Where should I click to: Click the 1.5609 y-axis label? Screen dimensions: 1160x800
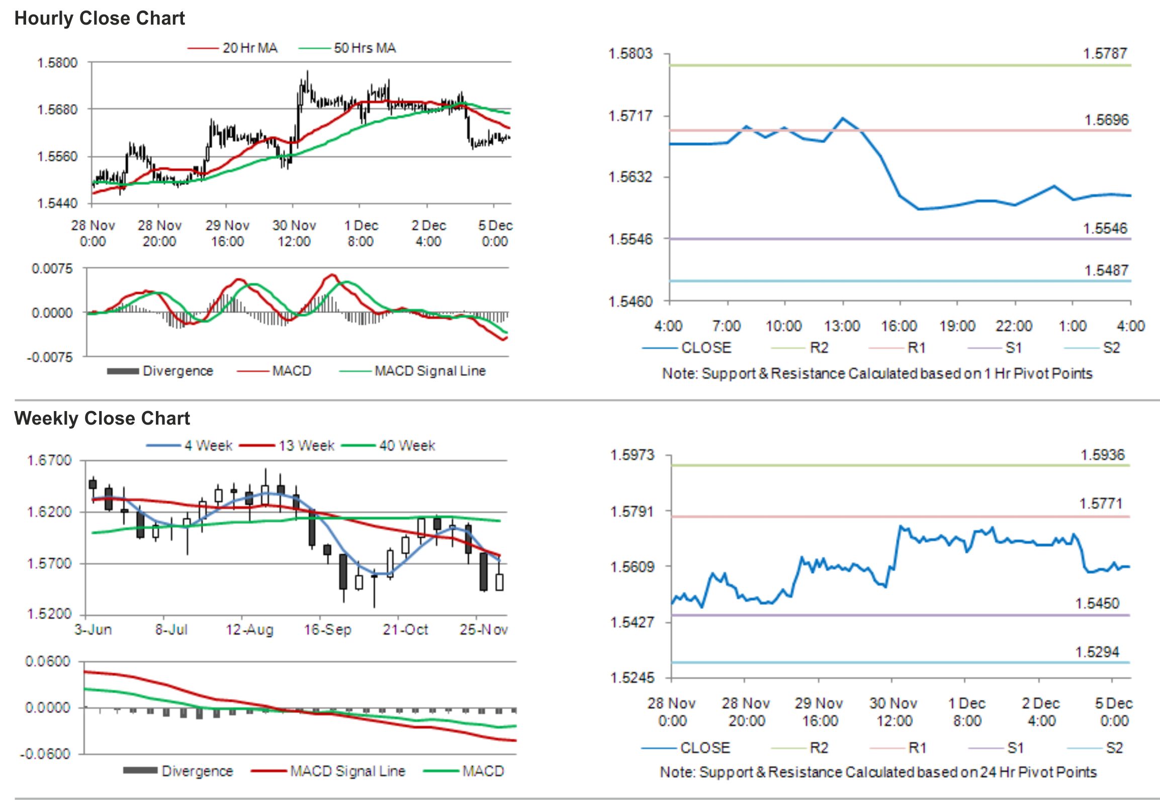pyautogui.click(x=632, y=567)
